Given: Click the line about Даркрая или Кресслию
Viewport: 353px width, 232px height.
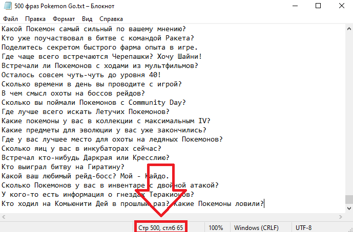Looking at the screenshot, I should (92, 157).
